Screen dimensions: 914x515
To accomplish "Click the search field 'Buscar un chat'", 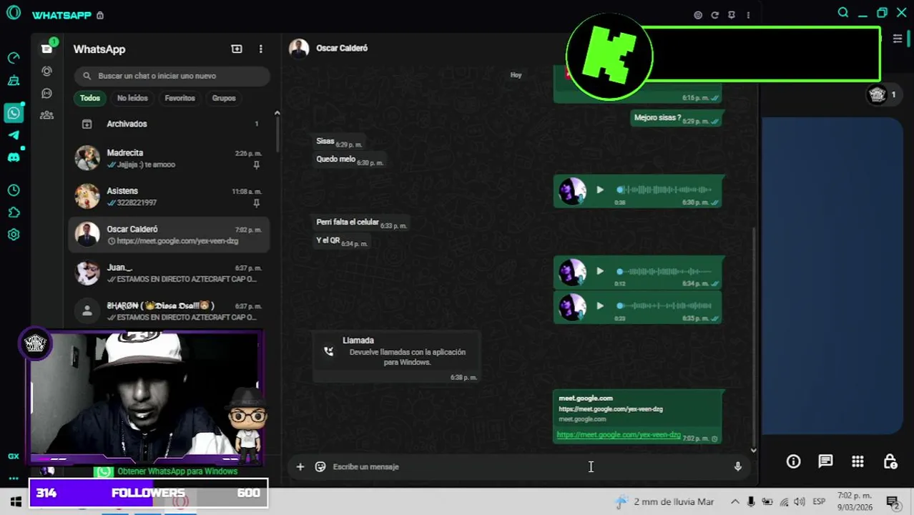I will pos(172,76).
